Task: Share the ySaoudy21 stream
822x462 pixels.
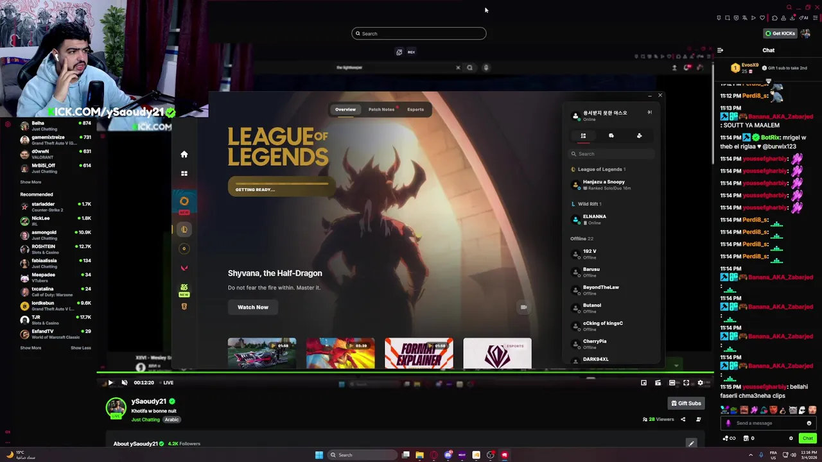Action: (683, 419)
